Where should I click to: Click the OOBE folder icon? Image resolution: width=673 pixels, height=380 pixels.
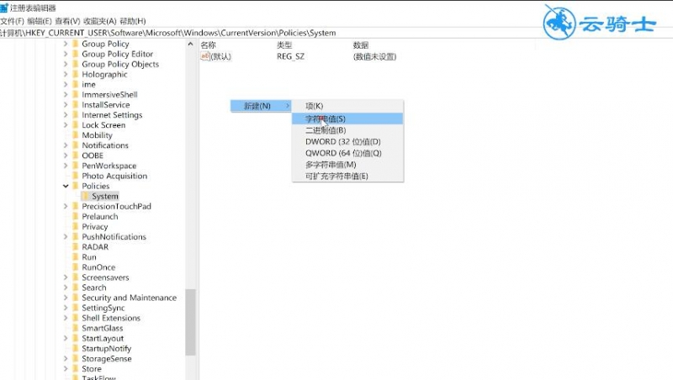76,156
